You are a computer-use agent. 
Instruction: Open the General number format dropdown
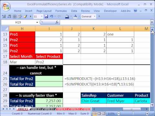pyautogui.click(x=94, y=16)
